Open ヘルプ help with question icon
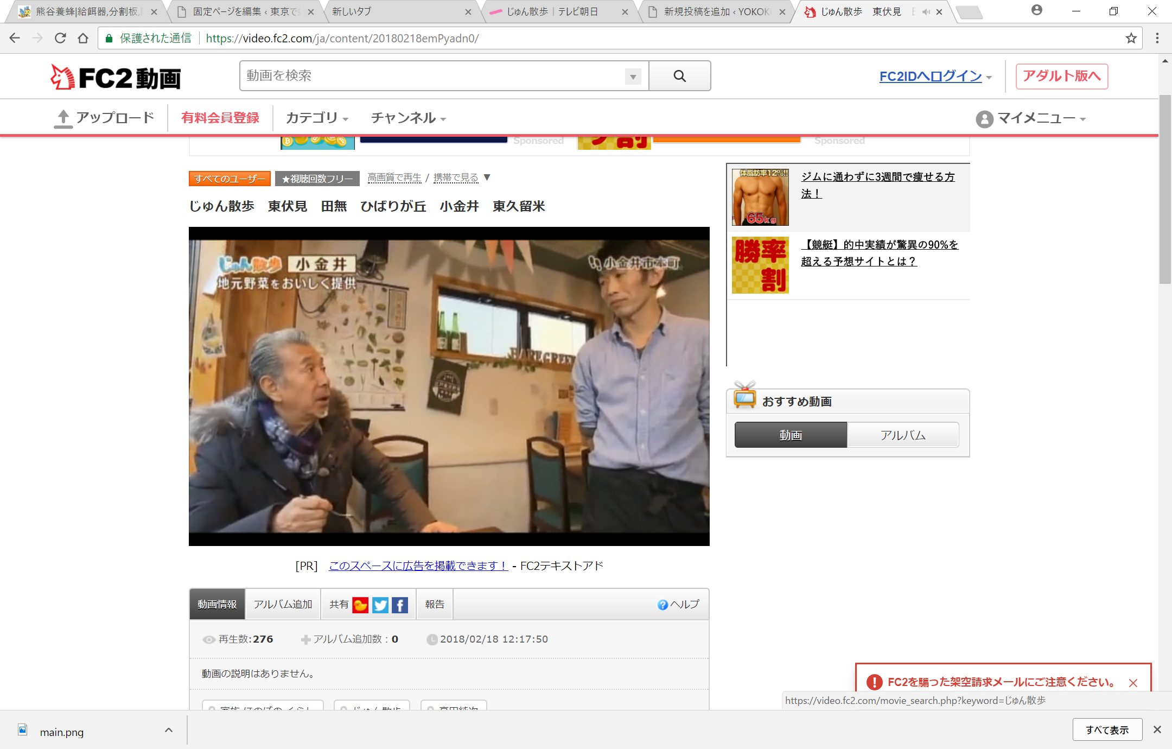Viewport: 1172px width, 749px height. [678, 605]
